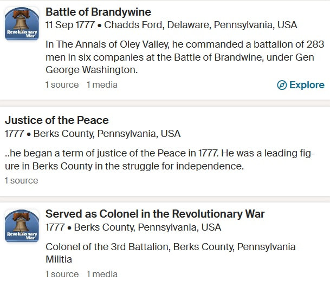View 1 source under Served as Colonel
Image resolution: width=330 pixels, height=288 pixels.
click(62, 274)
